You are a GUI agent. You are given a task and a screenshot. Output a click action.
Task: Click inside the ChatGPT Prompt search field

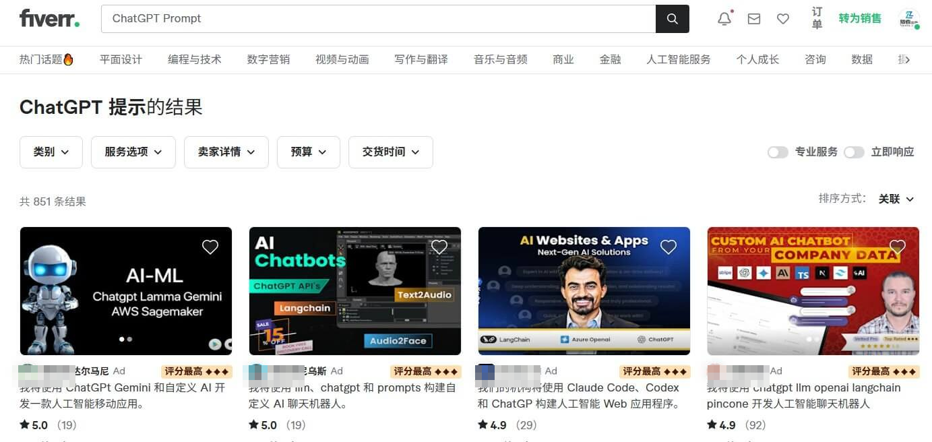tap(378, 19)
